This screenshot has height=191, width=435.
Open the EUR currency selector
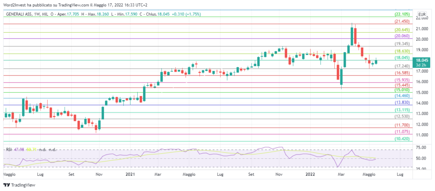[x=421, y=14]
